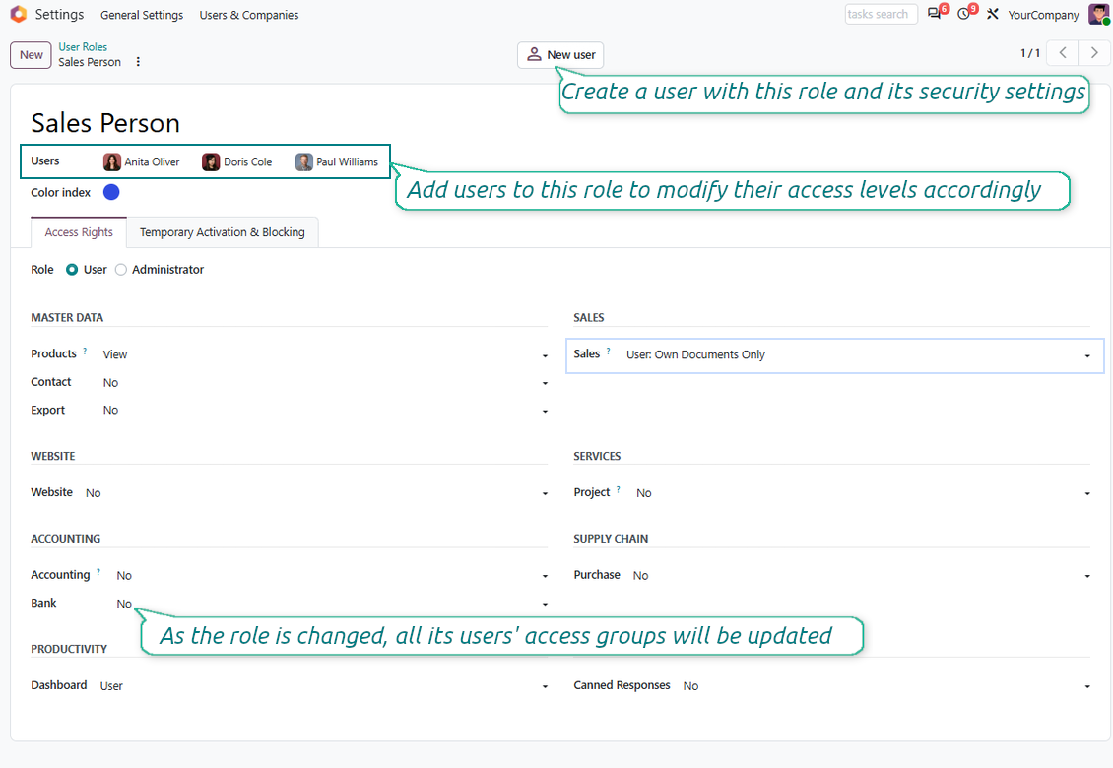Open the user profile avatar menu

click(x=1099, y=14)
